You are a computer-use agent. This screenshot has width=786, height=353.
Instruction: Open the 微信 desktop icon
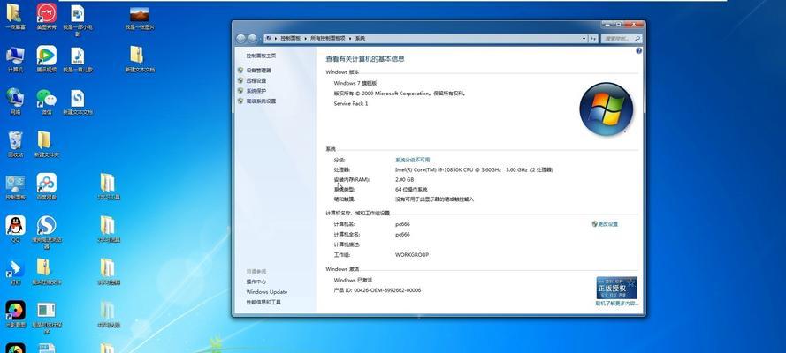(47, 101)
